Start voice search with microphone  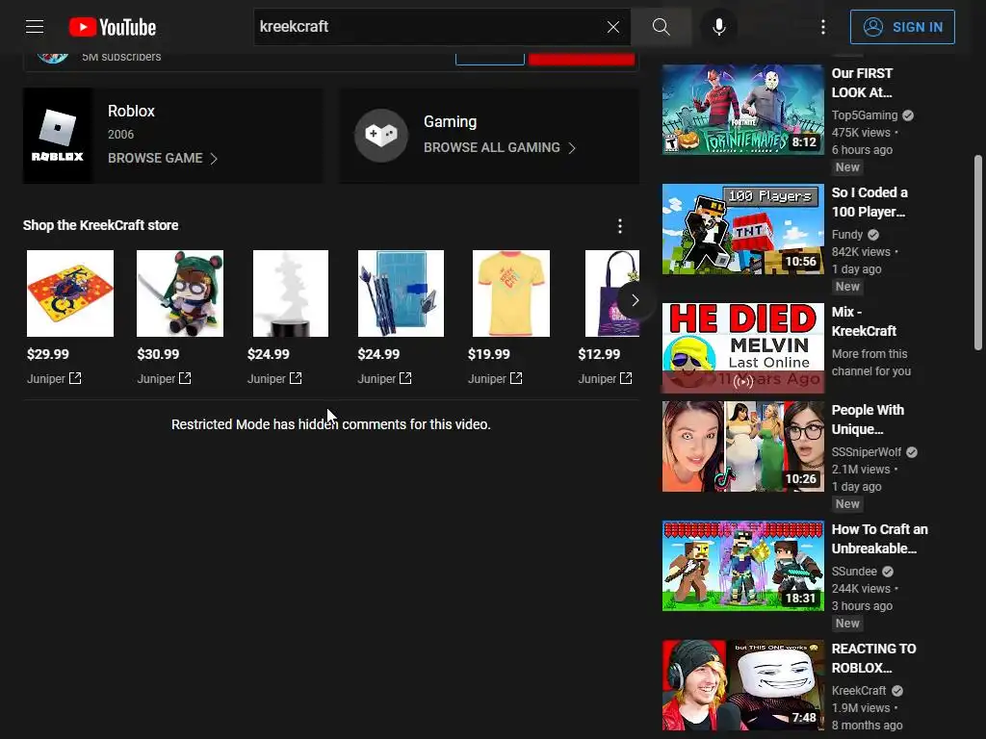pyautogui.click(x=718, y=26)
